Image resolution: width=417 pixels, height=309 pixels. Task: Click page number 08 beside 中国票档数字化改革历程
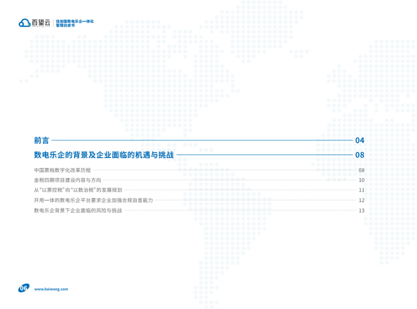362,170
